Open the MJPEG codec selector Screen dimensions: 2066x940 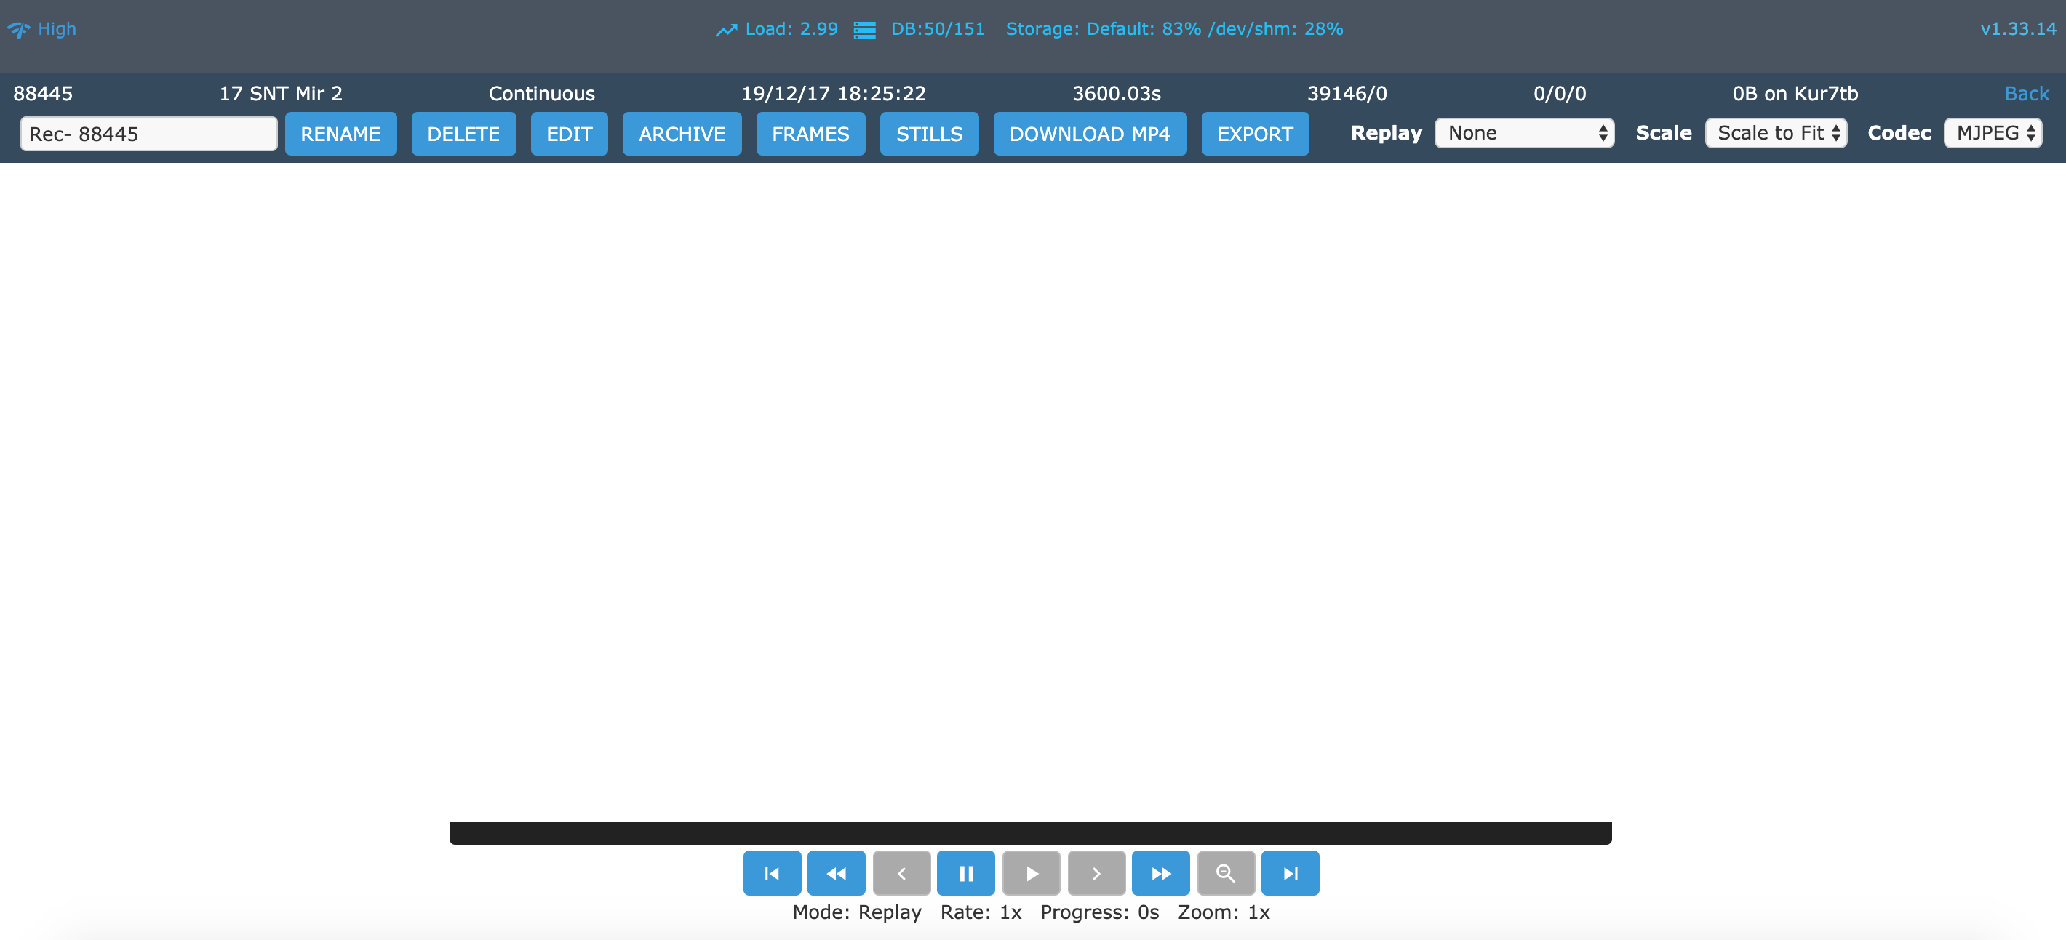click(1993, 132)
